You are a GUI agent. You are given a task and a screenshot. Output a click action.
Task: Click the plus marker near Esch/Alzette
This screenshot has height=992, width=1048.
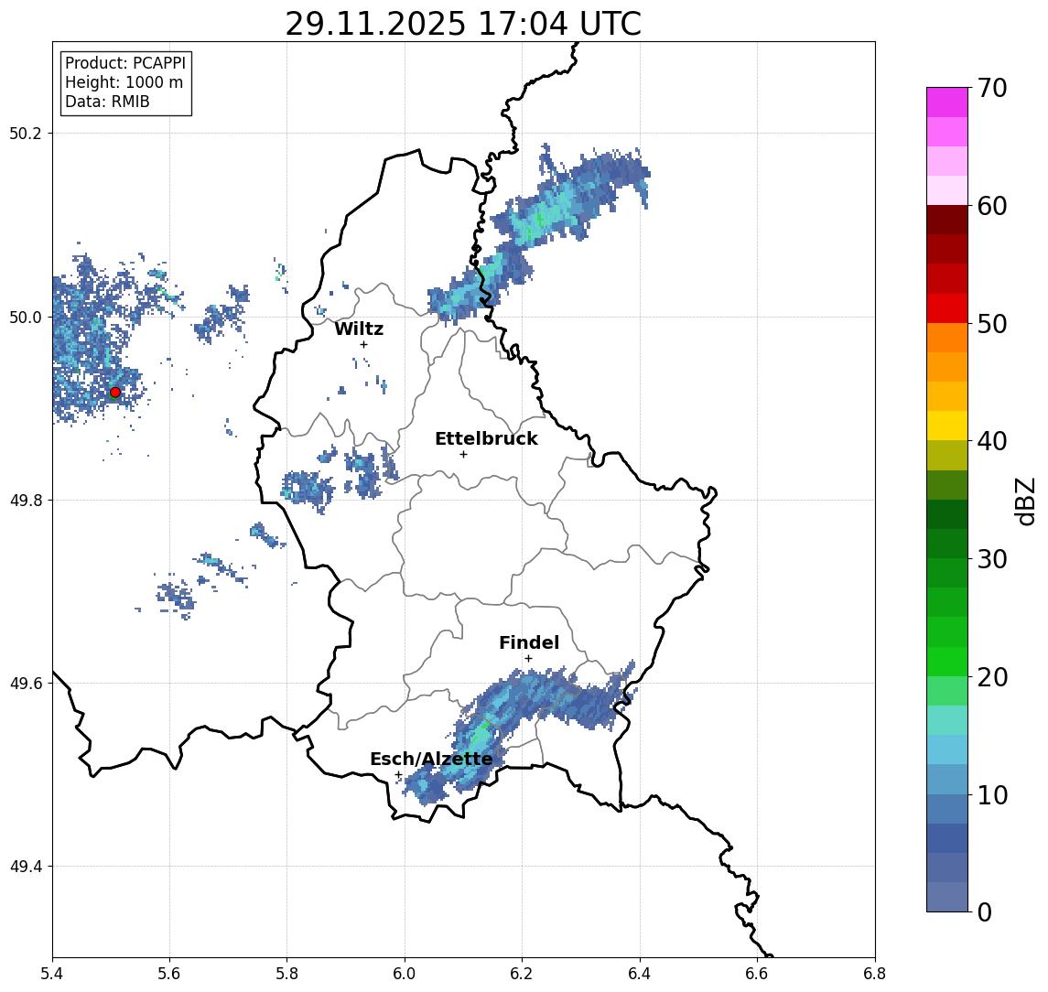398,775
